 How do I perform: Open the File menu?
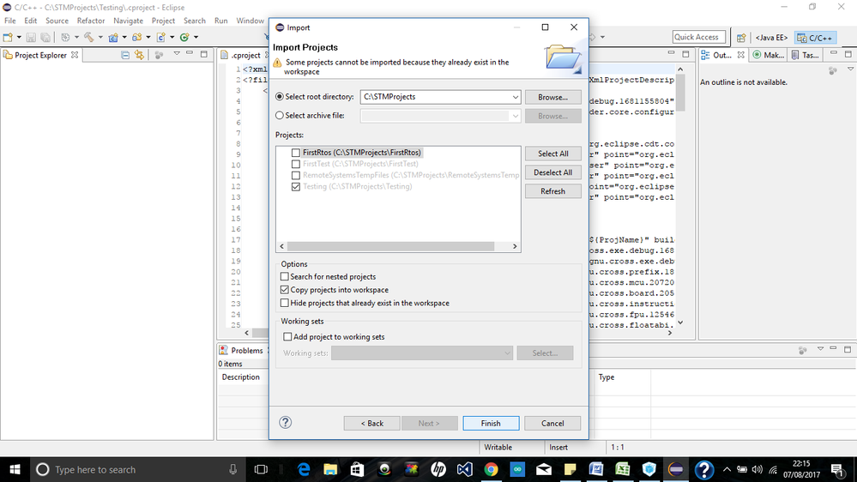click(x=9, y=21)
